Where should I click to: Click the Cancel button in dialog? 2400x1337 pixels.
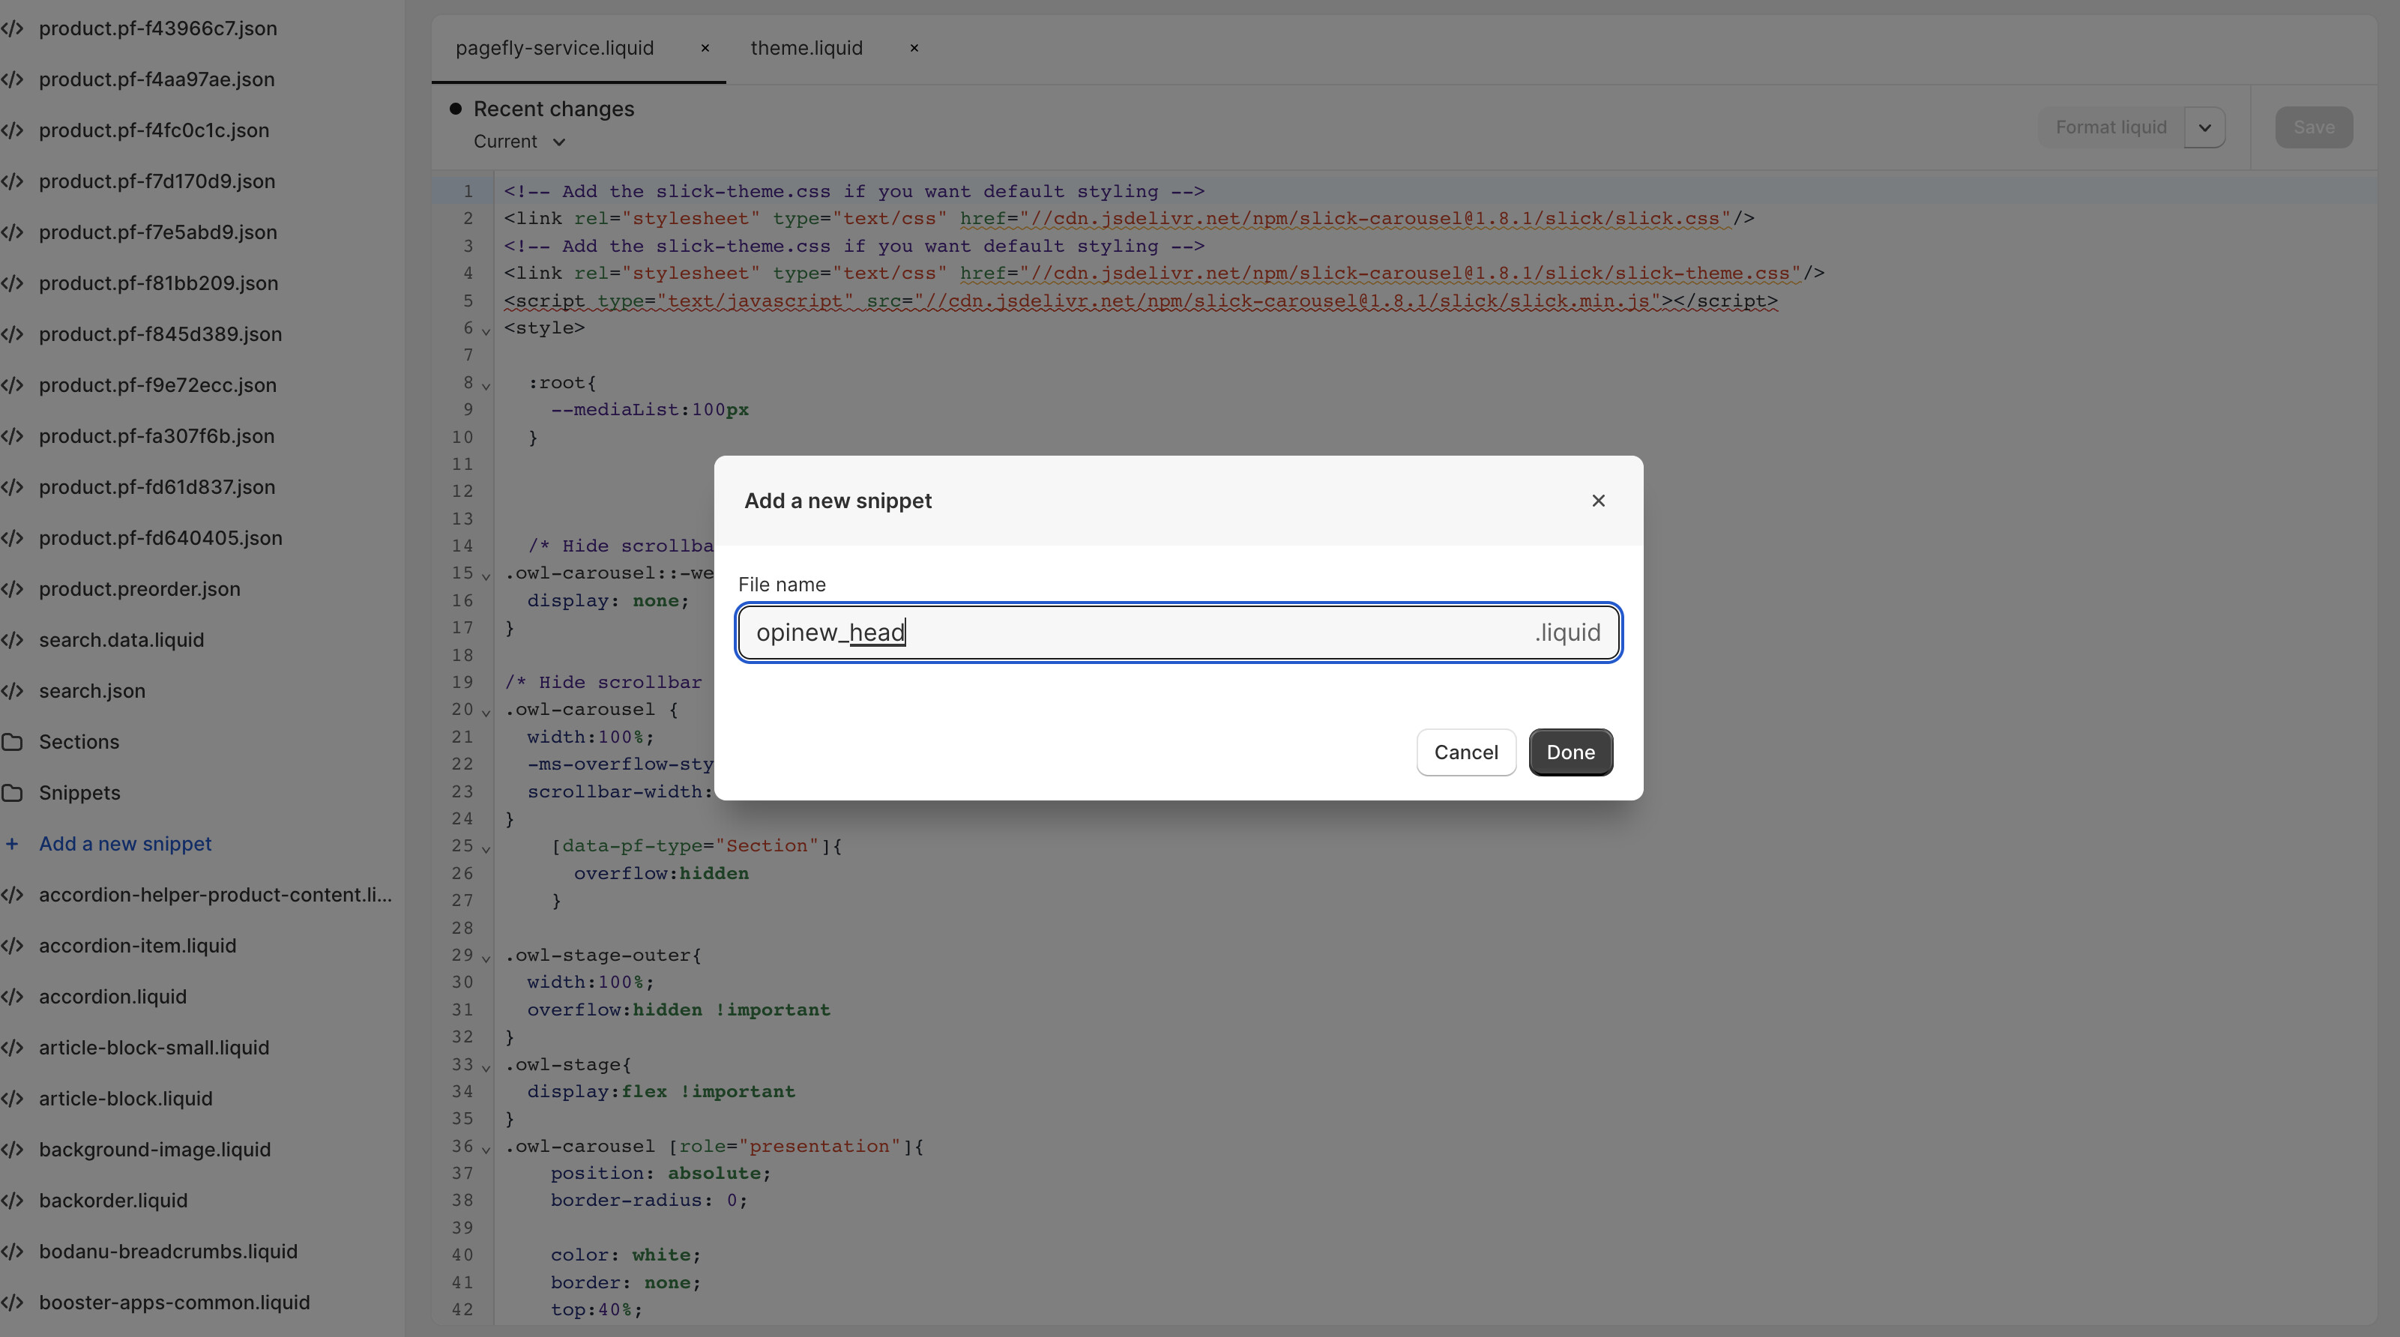point(1465,752)
